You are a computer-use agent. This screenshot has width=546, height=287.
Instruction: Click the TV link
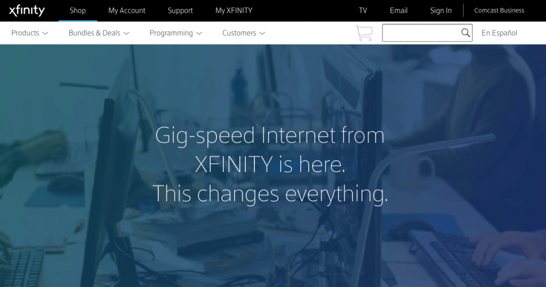click(363, 11)
